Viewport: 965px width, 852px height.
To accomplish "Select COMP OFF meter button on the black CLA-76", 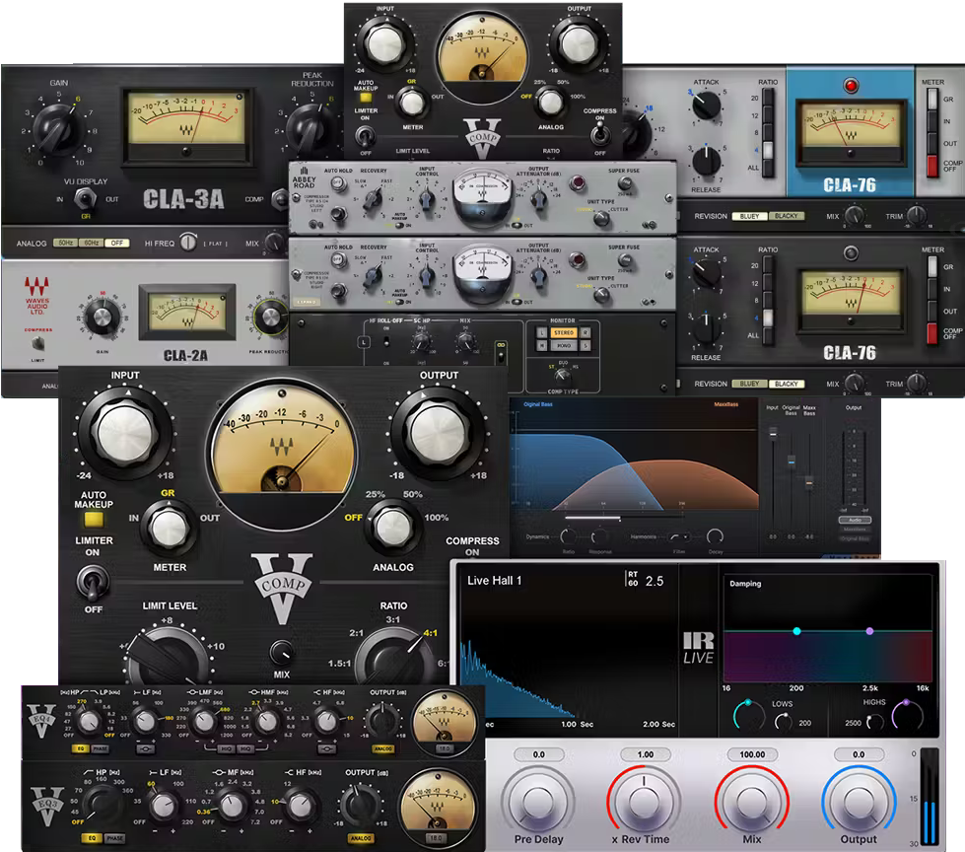I will 933,333.
